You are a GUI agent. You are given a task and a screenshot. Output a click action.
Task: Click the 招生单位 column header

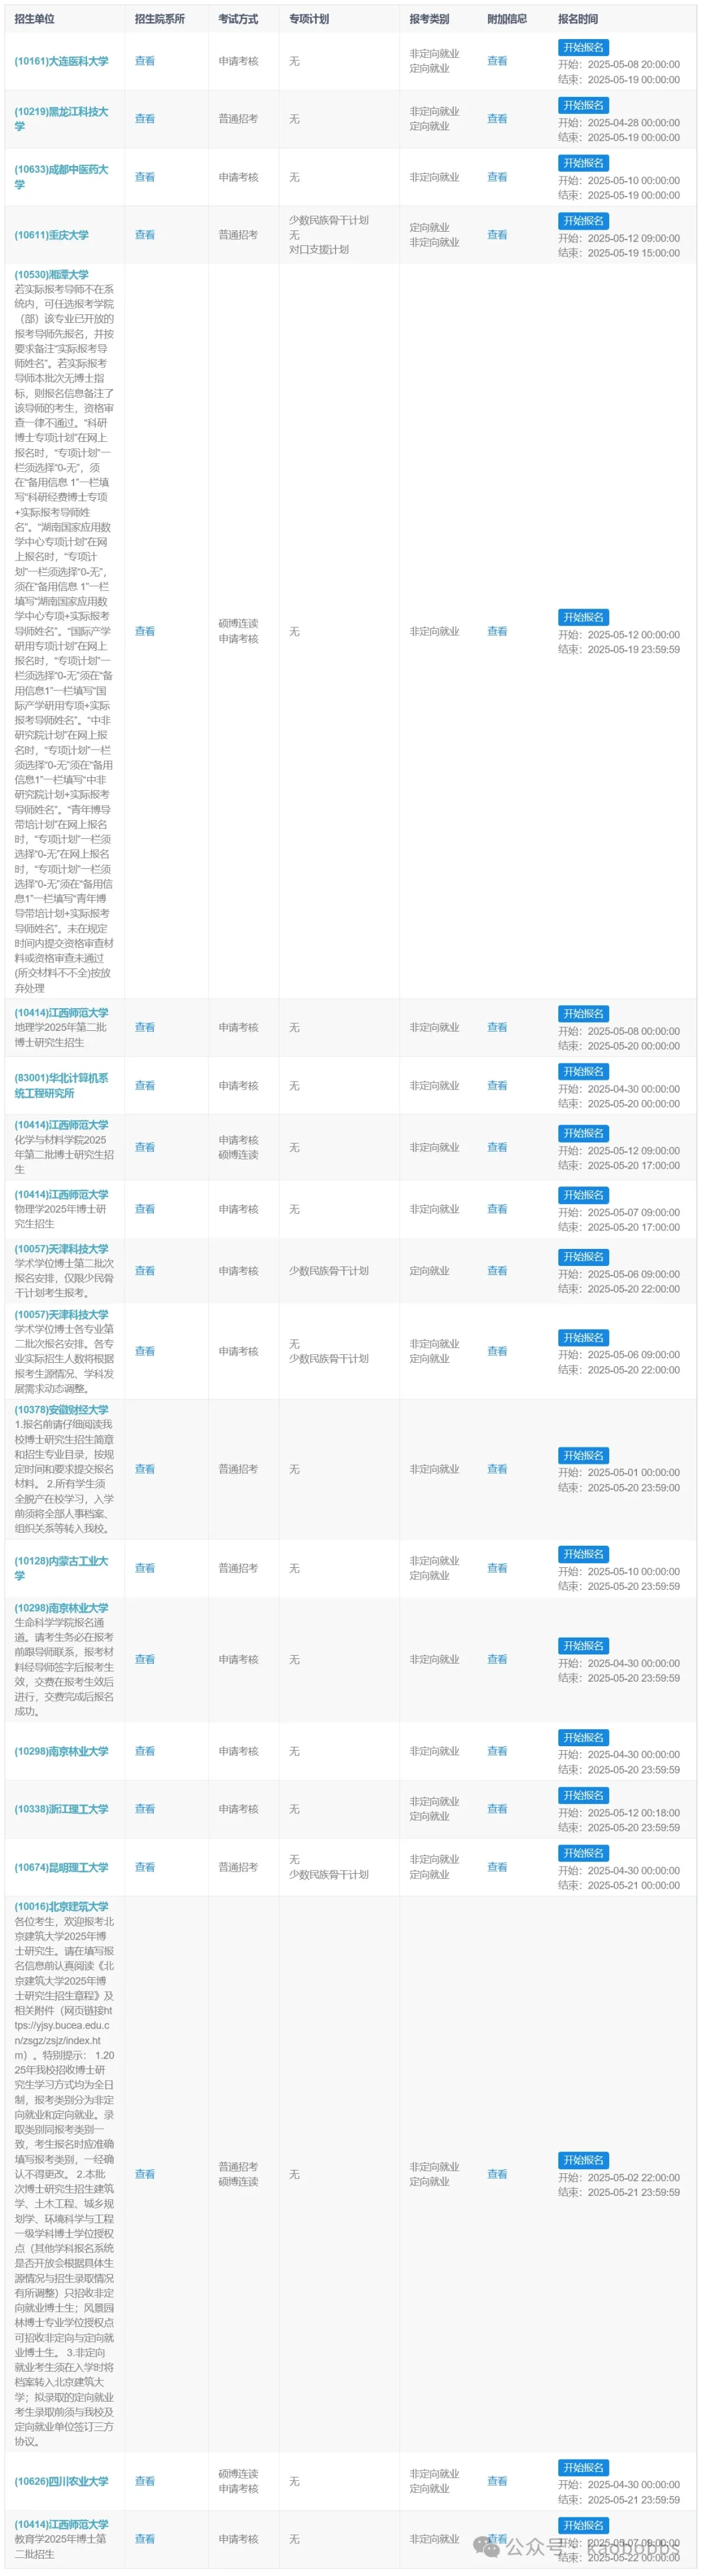tap(35, 19)
